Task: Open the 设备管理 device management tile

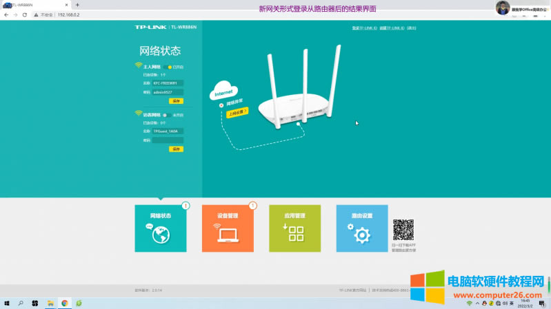Action: [228, 228]
